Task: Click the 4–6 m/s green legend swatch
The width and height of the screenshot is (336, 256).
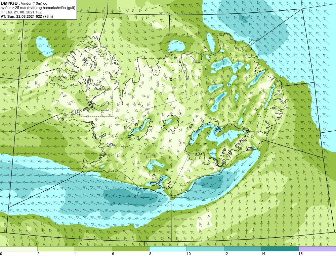Action: click(x=93, y=249)
